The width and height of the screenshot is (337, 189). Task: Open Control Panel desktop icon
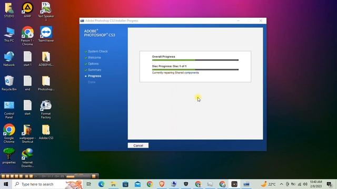pos(9,110)
